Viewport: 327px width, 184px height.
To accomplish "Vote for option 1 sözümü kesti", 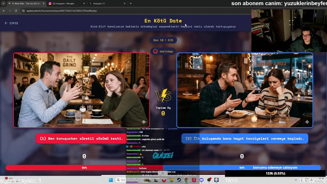I will [x=81, y=139].
